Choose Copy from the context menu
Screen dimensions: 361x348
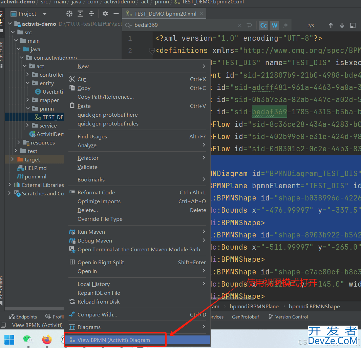pyautogui.click(x=137, y=88)
